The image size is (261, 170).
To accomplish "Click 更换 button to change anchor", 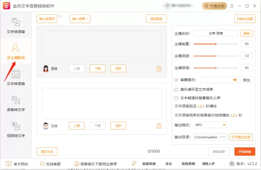I will point(247,33).
